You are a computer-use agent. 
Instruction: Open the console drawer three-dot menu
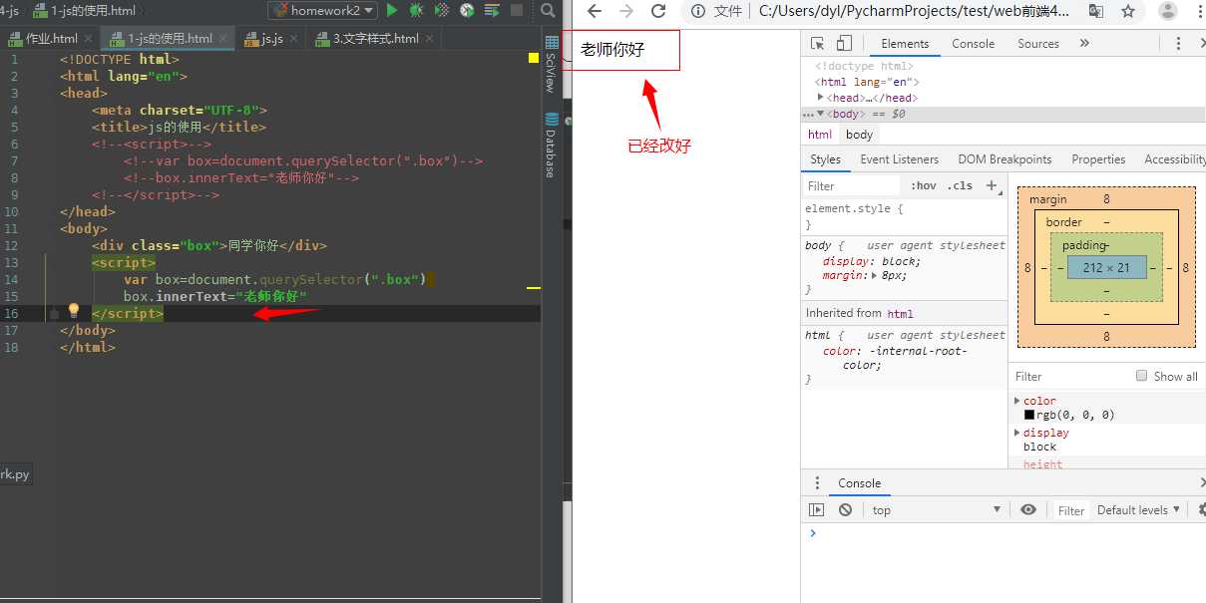(817, 483)
